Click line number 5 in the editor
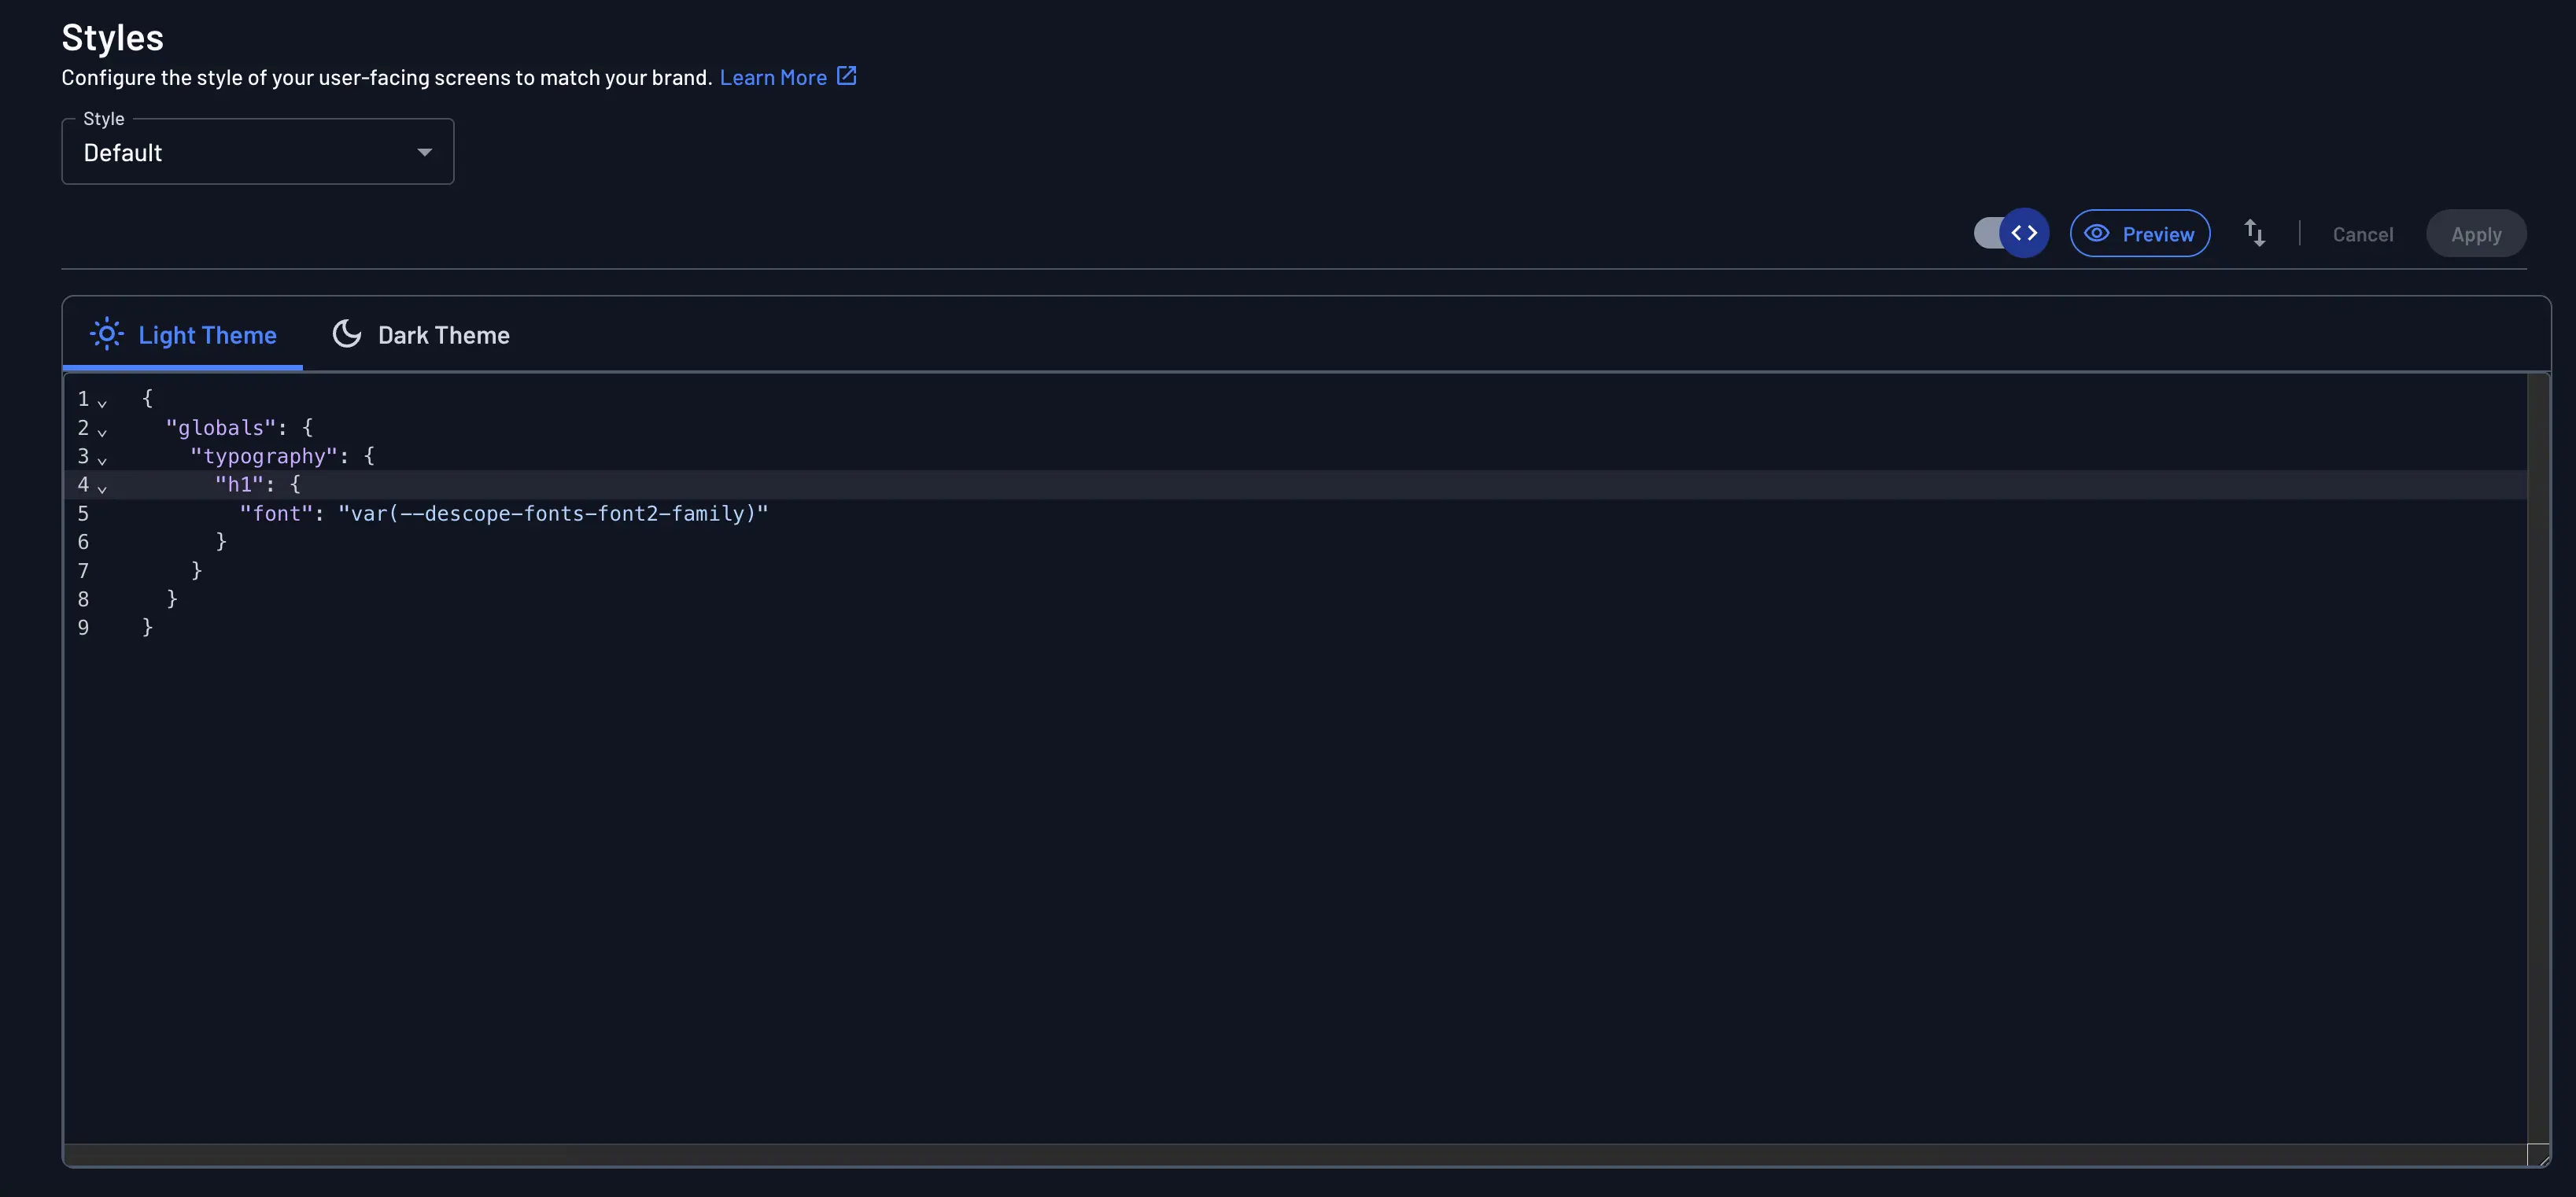 (x=83, y=513)
